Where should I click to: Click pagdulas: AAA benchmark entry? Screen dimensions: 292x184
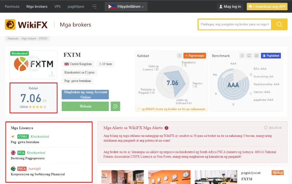pyautogui.click(x=263, y=100)
